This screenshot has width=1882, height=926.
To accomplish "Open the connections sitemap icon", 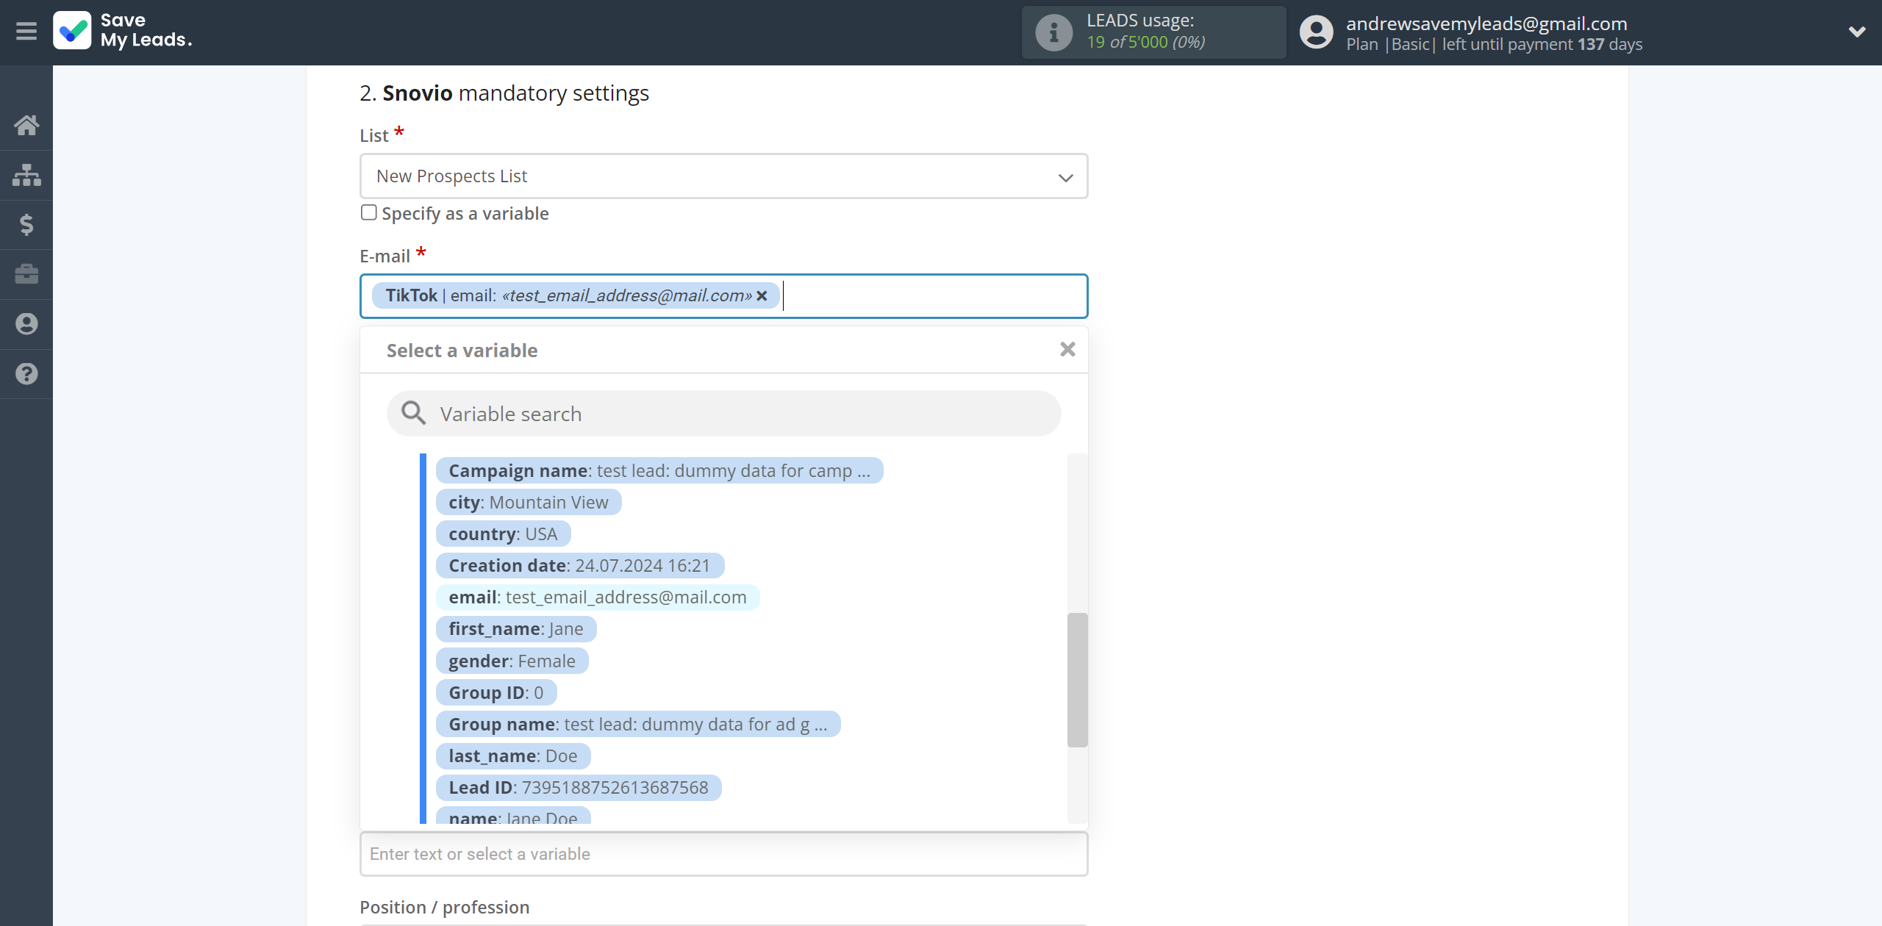I will [26, 175].
